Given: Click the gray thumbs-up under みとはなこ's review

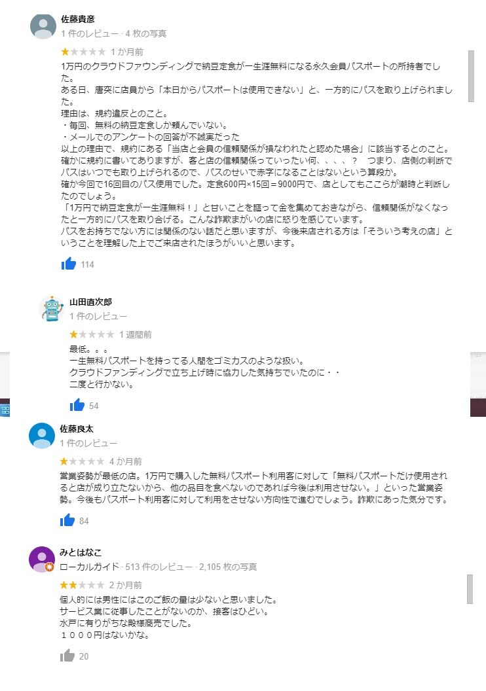Looking at the screenshot, I should [67, 655].
